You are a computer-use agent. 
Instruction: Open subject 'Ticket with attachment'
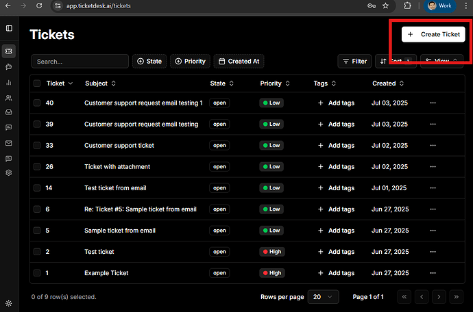(117, 166)
